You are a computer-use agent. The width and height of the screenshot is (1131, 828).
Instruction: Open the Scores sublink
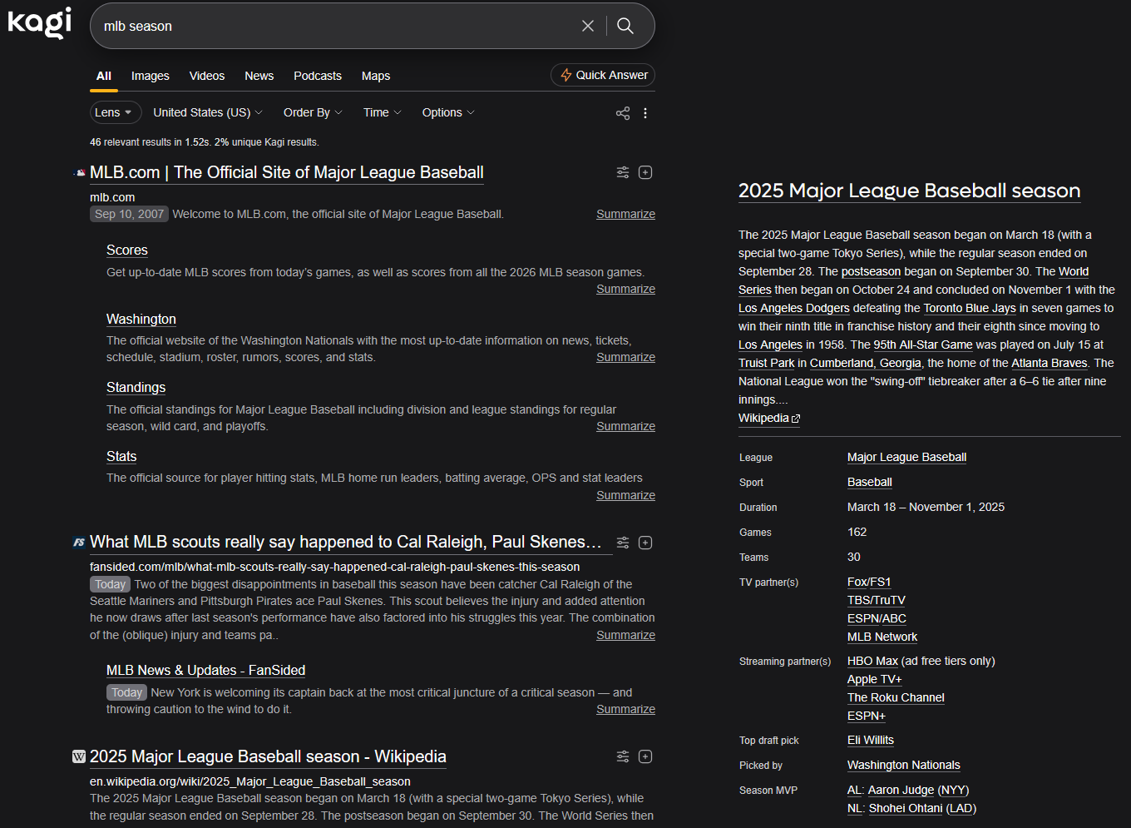[127, 250]
